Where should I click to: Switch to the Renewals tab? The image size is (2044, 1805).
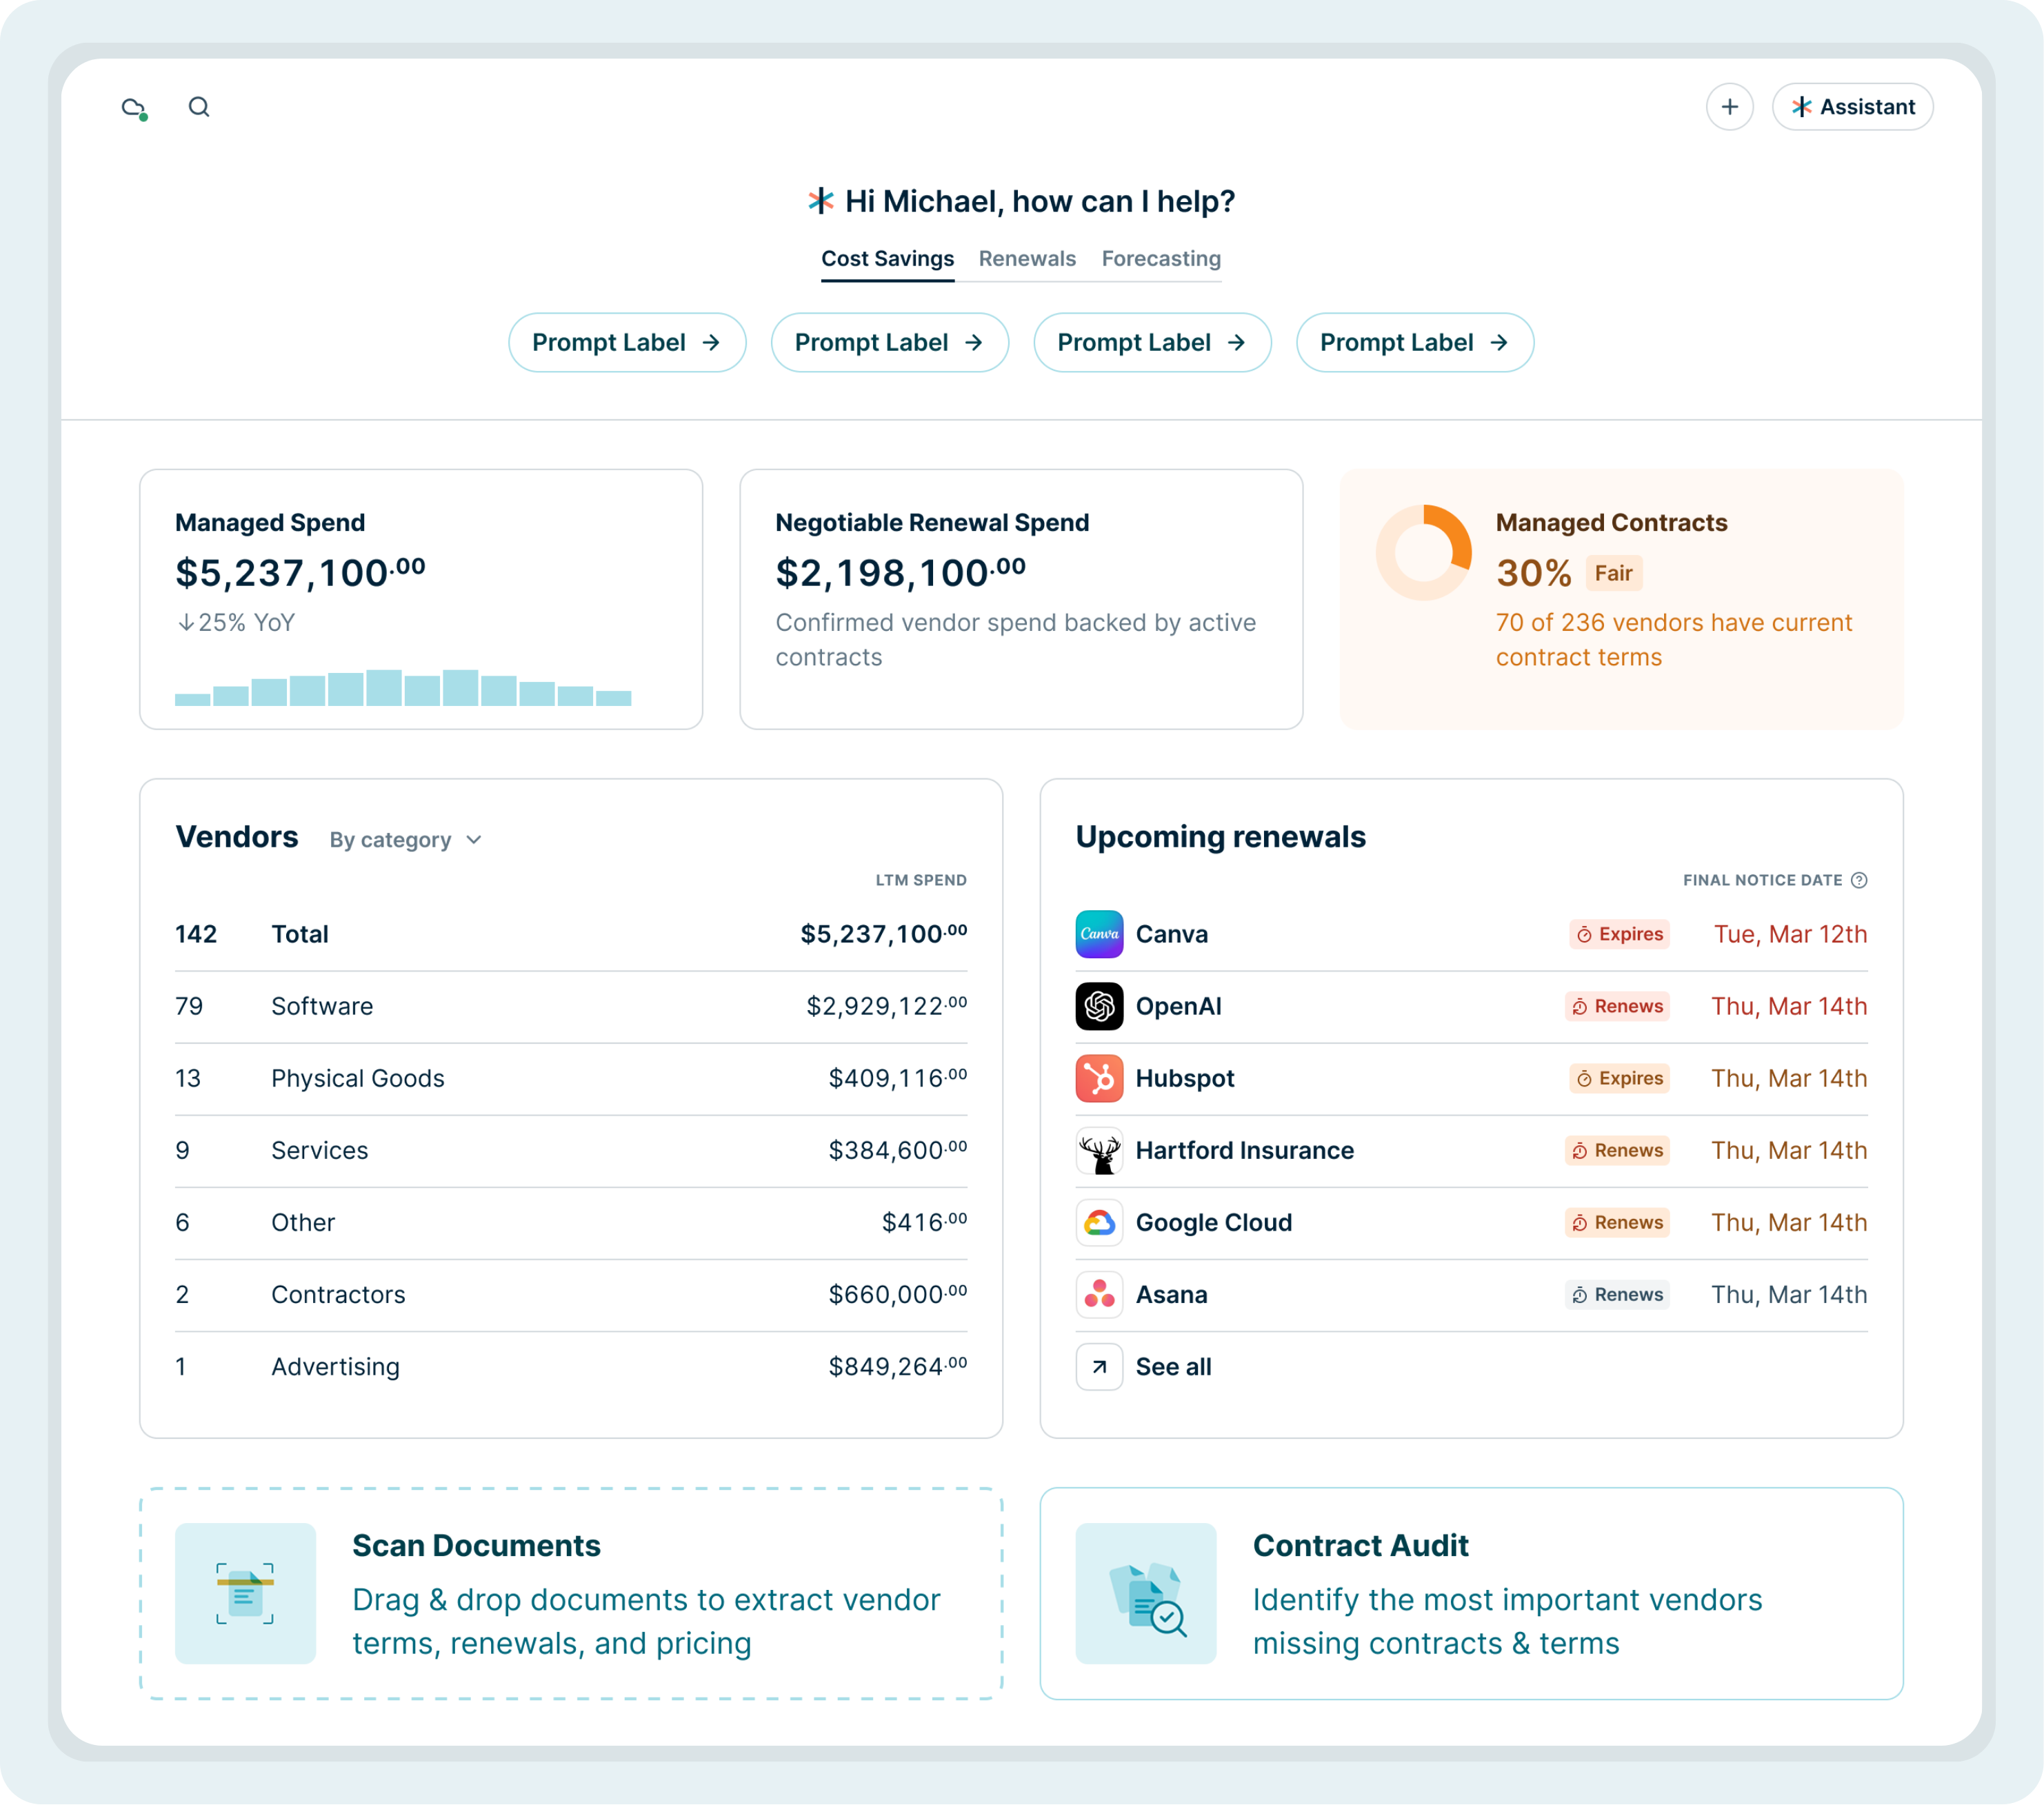point(1027,259)
